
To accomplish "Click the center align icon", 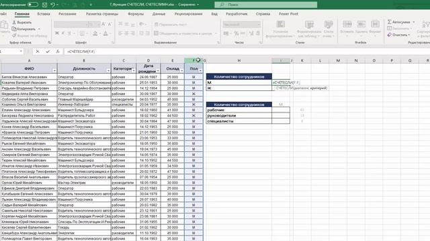I will [127, 33].
